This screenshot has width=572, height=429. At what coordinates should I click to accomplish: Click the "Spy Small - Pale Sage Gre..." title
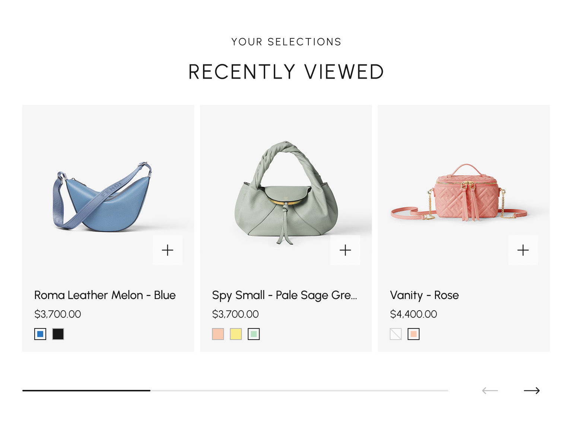[284, 295]
